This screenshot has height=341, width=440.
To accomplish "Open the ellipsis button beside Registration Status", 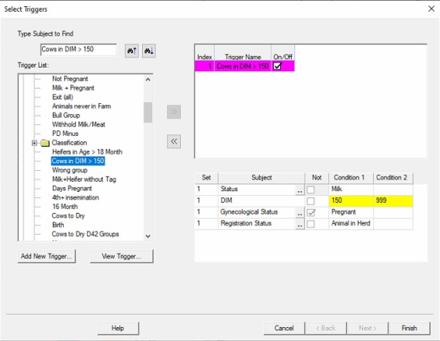I will coord(300,224).
